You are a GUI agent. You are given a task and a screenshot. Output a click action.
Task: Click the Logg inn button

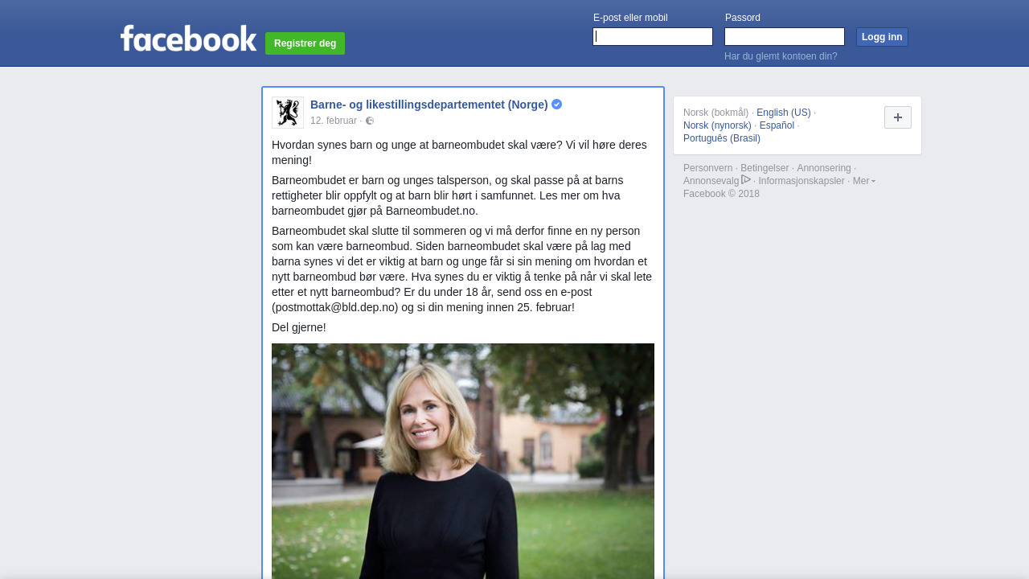click(x=882, y=37)
